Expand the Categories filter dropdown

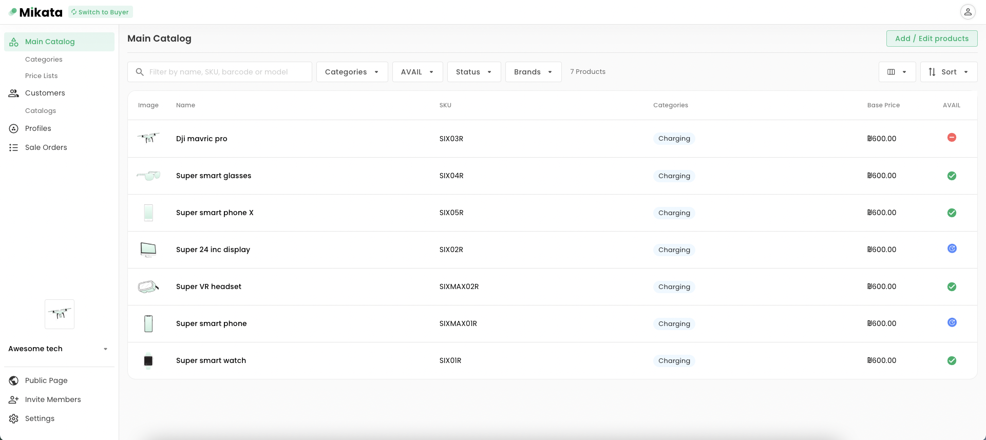352,72
